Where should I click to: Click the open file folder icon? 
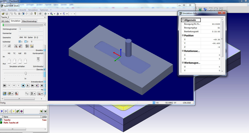click(x=3, y=14)
